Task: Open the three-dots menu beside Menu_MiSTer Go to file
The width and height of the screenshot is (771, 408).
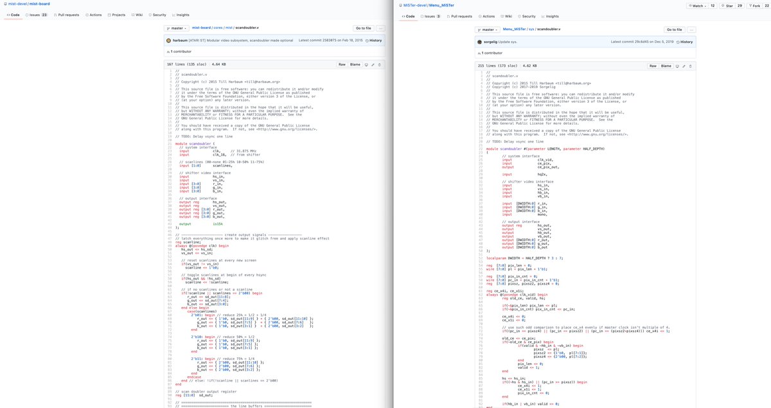Action: click(x=692, y=30)
